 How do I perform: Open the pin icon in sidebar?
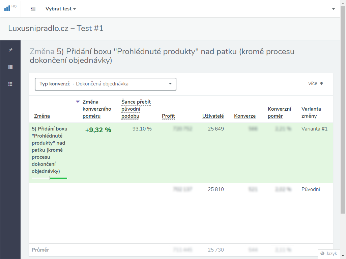tap(10, 50)
